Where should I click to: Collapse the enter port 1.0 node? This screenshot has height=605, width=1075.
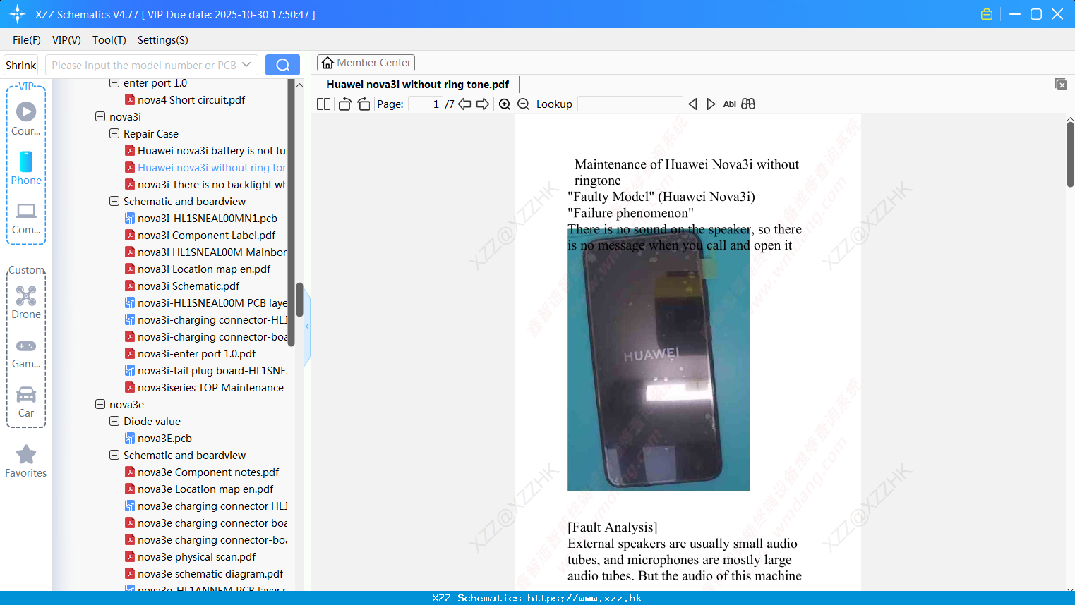[x=114, y=82]
